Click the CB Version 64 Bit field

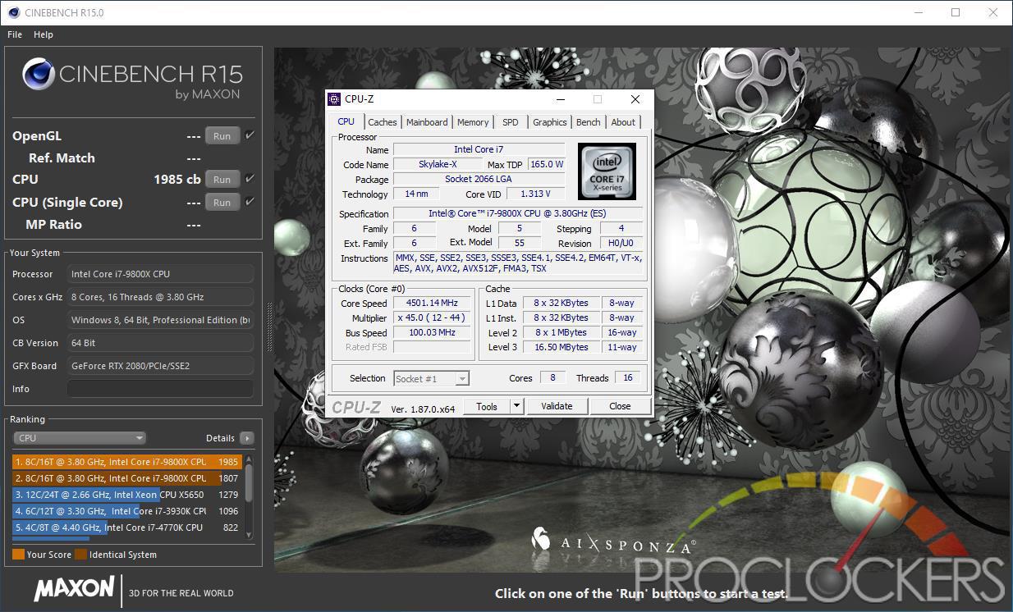(x=160, y=343)
